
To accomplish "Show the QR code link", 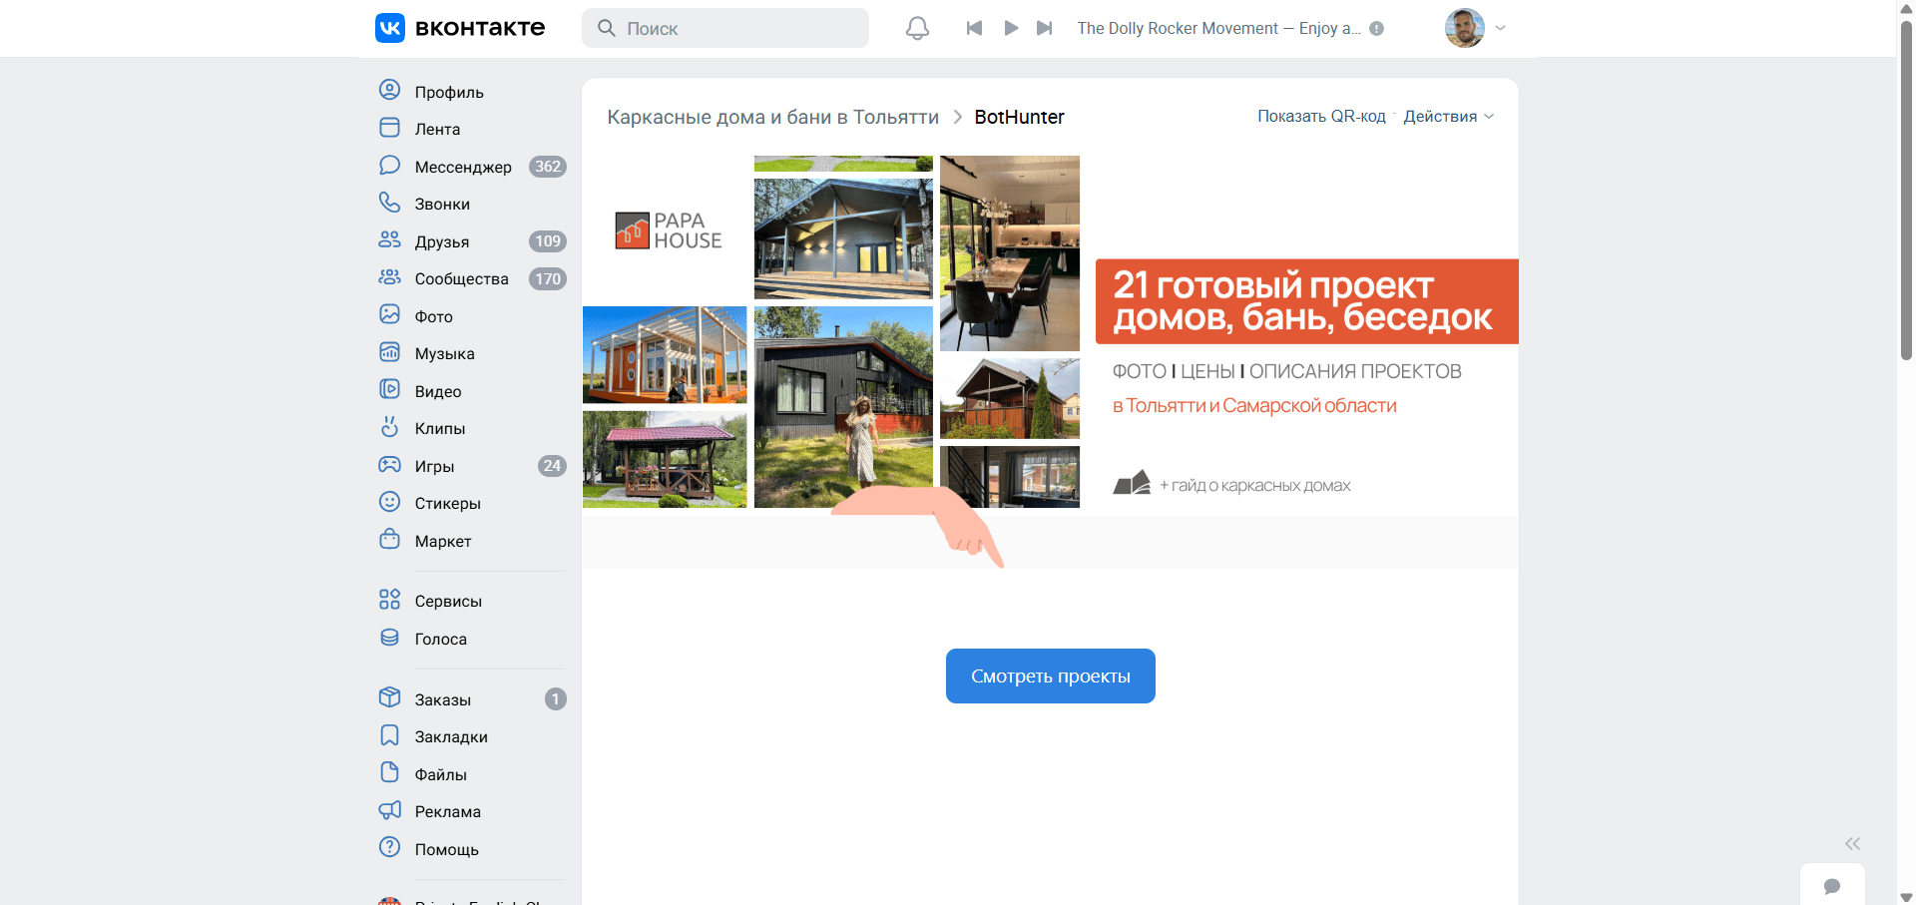I will coord(1321,117).
